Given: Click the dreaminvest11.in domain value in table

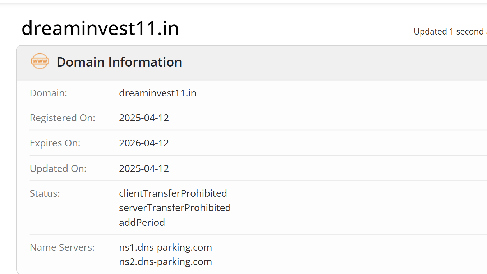Looking at the screenshot, I should tap(157, 93).
